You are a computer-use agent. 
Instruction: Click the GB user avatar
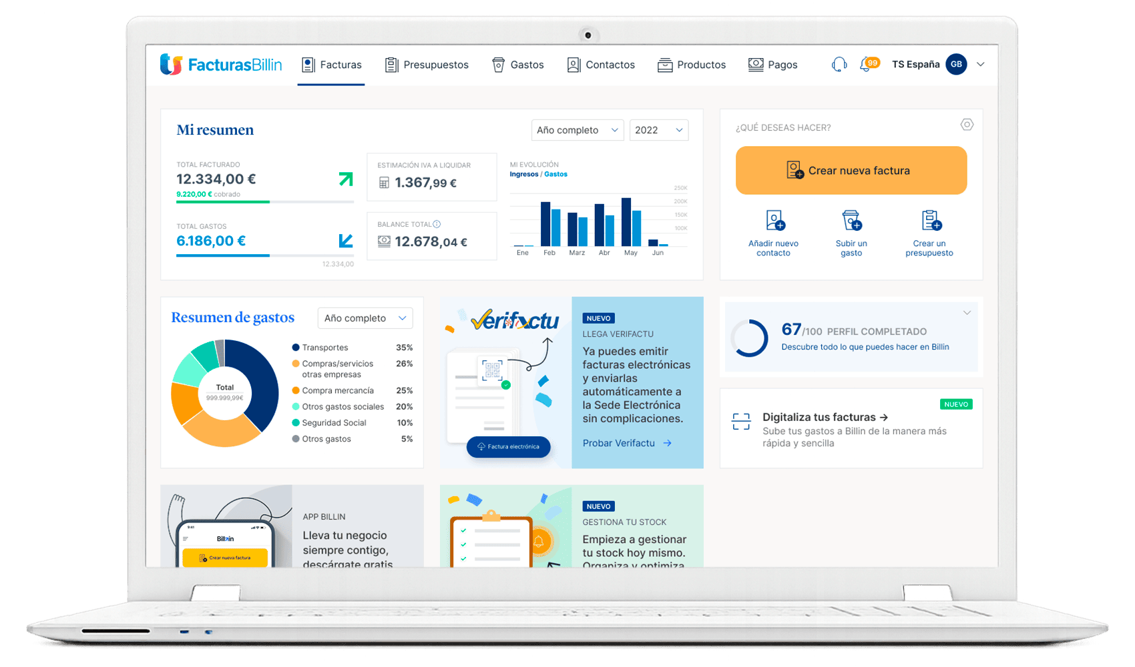point(956,64)
